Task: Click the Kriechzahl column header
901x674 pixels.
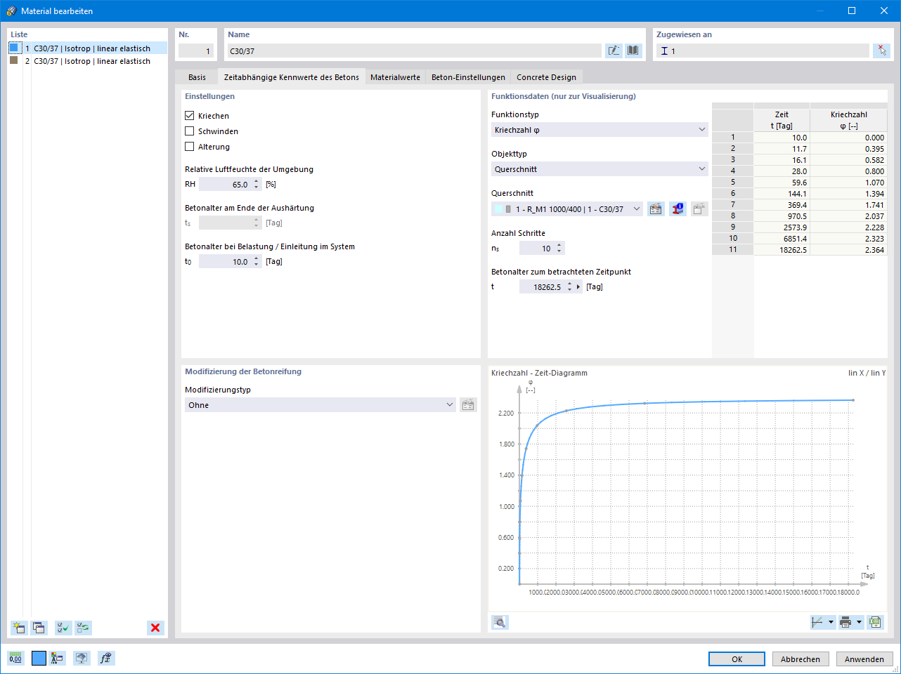Action: (848, 120)
